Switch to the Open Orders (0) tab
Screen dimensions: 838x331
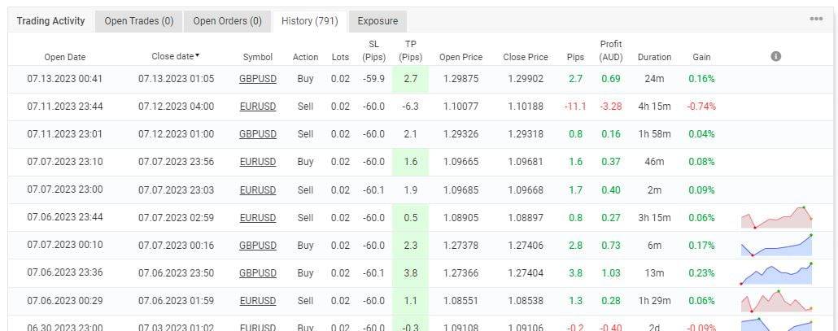tap(227, 21)
